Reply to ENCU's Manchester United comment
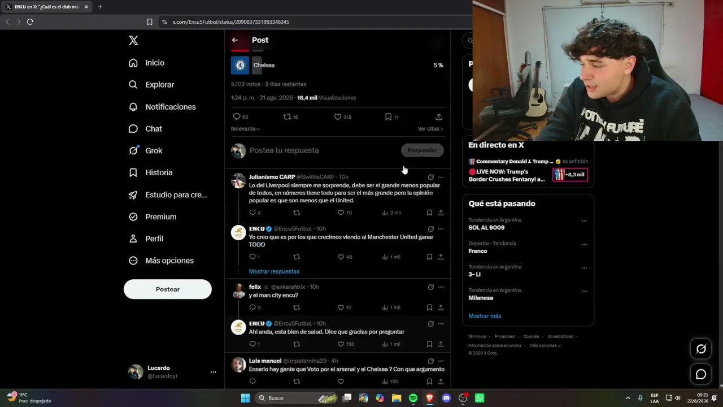This screenshot has height=407, width=723. pyautogui.click(x=252, y=257)
